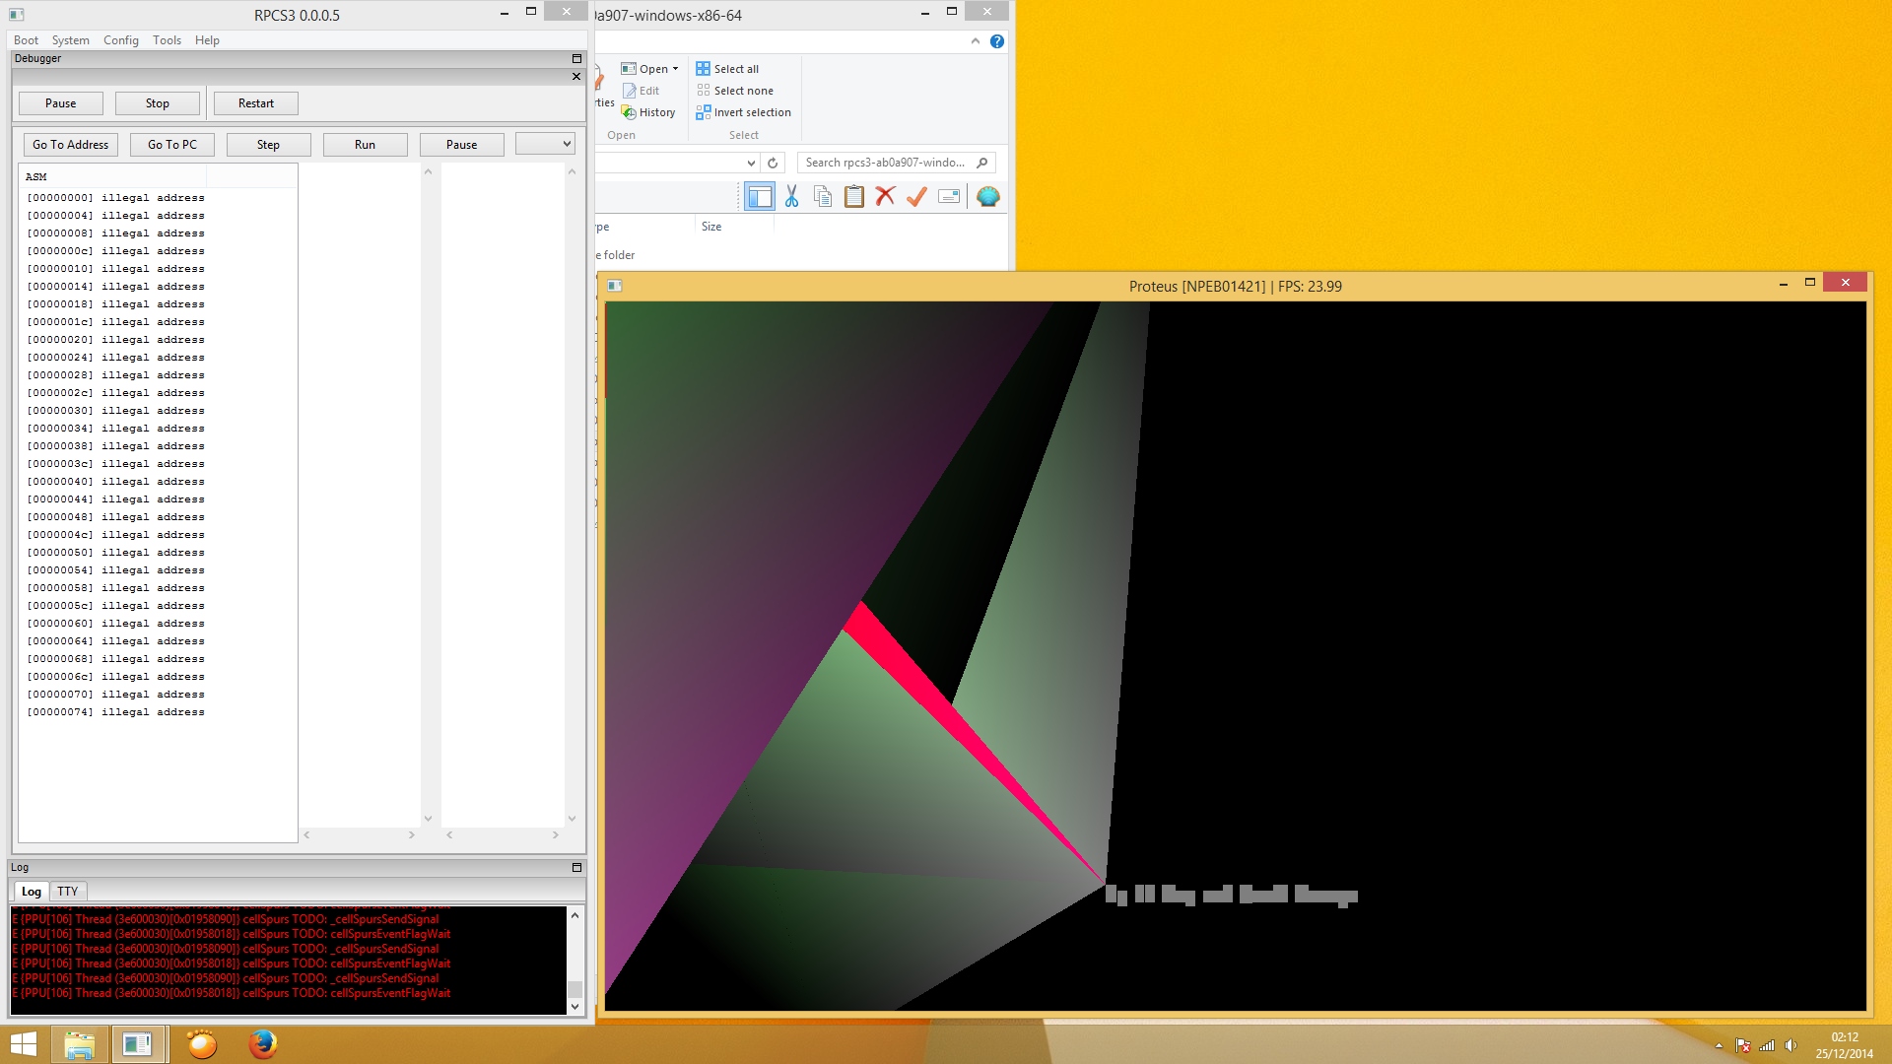Switch to the TTY tab
The width and height of the screenshot is (1892, 1064).
(67, 892)
